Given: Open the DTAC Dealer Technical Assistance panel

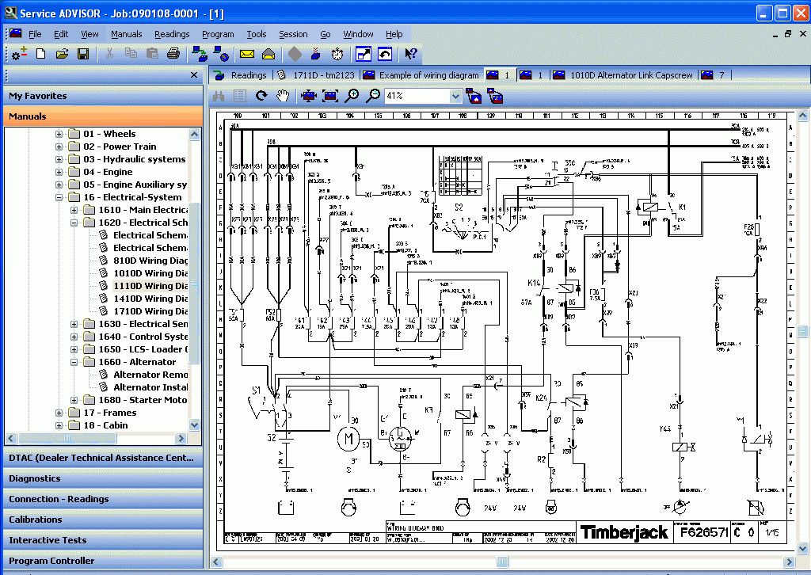Looking at the screenshot, I should click(x=103, y=458).
